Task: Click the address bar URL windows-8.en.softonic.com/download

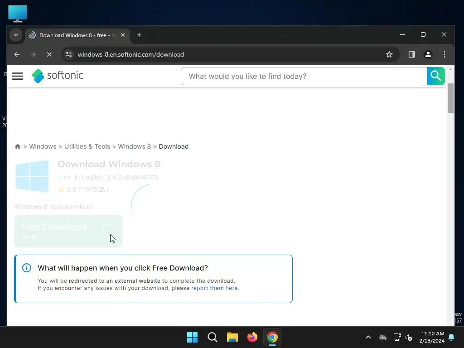Action: coord(131,54)
